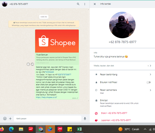
Task: Show hidden system tray icons
Action: 145,129
